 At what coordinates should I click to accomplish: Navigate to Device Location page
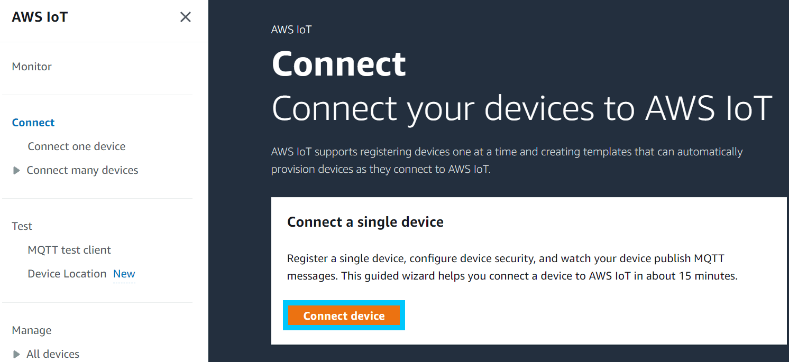click(67, 274)
